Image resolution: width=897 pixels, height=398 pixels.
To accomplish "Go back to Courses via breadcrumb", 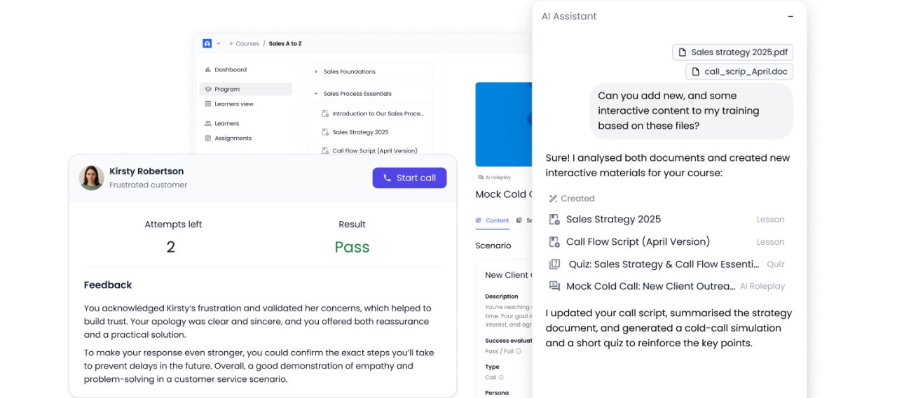I will (x=244, y=43).
